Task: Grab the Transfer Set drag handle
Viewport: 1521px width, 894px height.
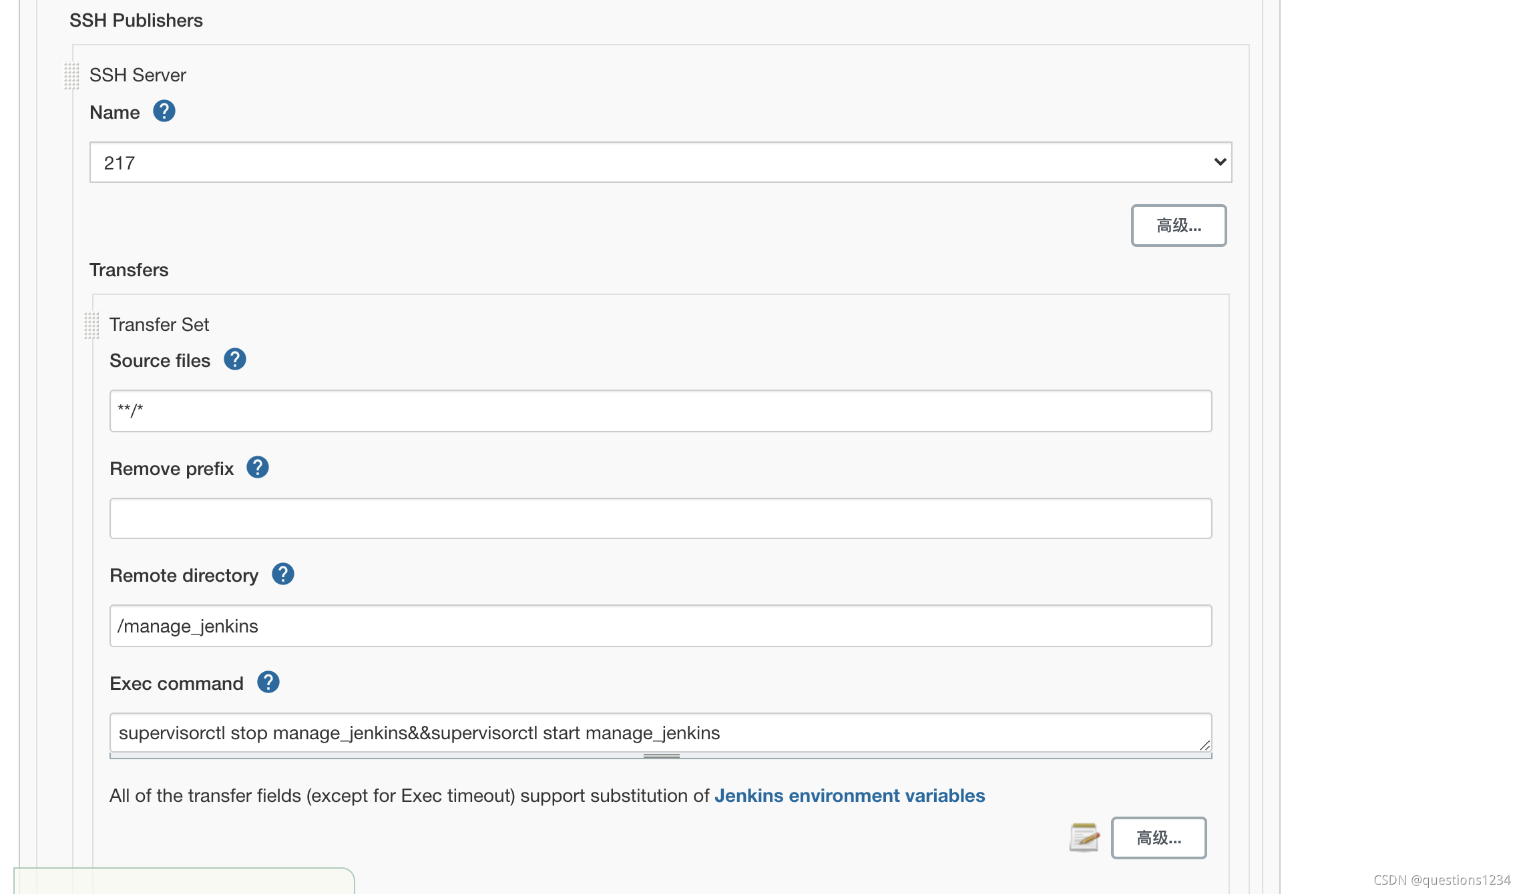Action: coord(91,325)
